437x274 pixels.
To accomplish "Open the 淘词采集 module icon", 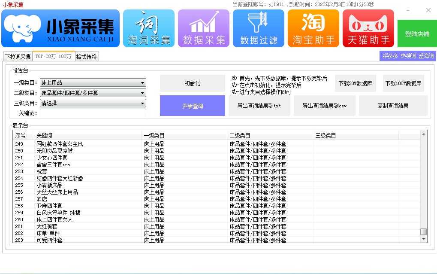I will pyautogui.click(x=148, y=28).
